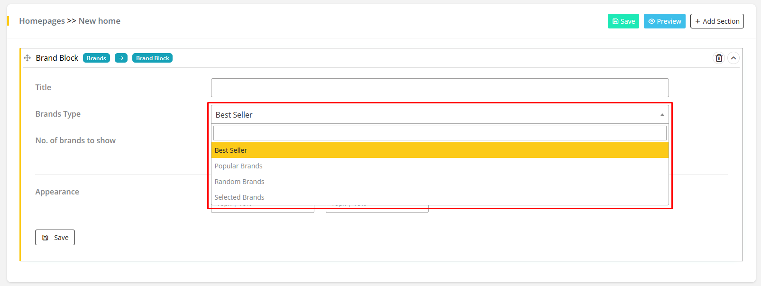Click the search box inside the dropdown

click(x=440, y=133)
